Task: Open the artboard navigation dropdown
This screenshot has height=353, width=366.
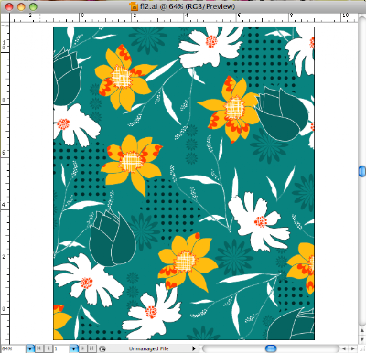Action: pos(74,348)
